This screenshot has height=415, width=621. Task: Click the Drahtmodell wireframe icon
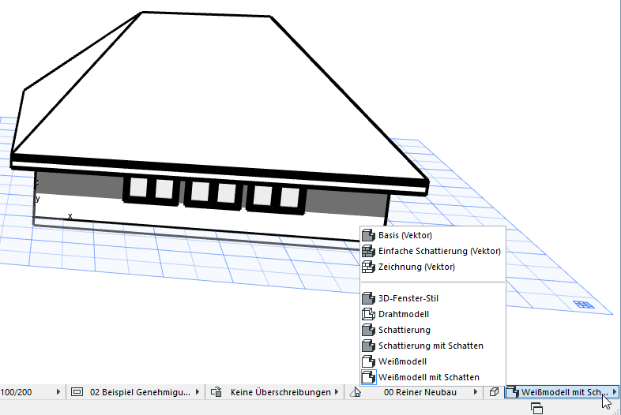pos(368,314)
